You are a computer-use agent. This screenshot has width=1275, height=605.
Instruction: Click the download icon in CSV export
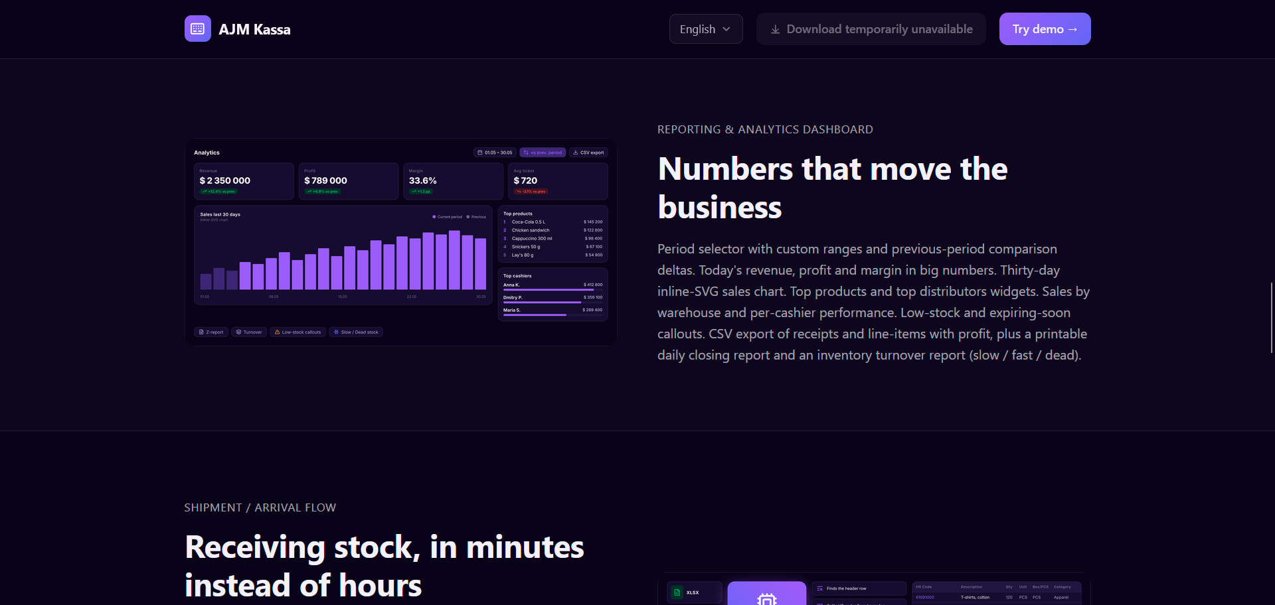coord(576,153)
